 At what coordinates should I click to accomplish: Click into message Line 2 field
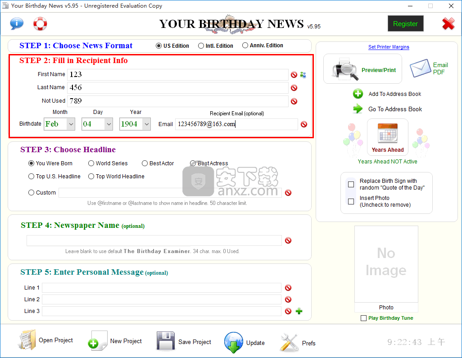pyautogui.click(x=162, y=299)
